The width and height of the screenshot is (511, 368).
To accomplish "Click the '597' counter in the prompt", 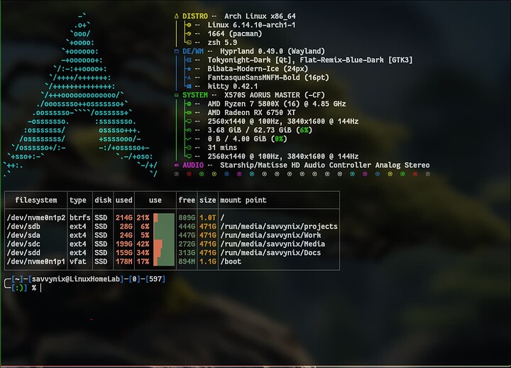I will point(155,279).
